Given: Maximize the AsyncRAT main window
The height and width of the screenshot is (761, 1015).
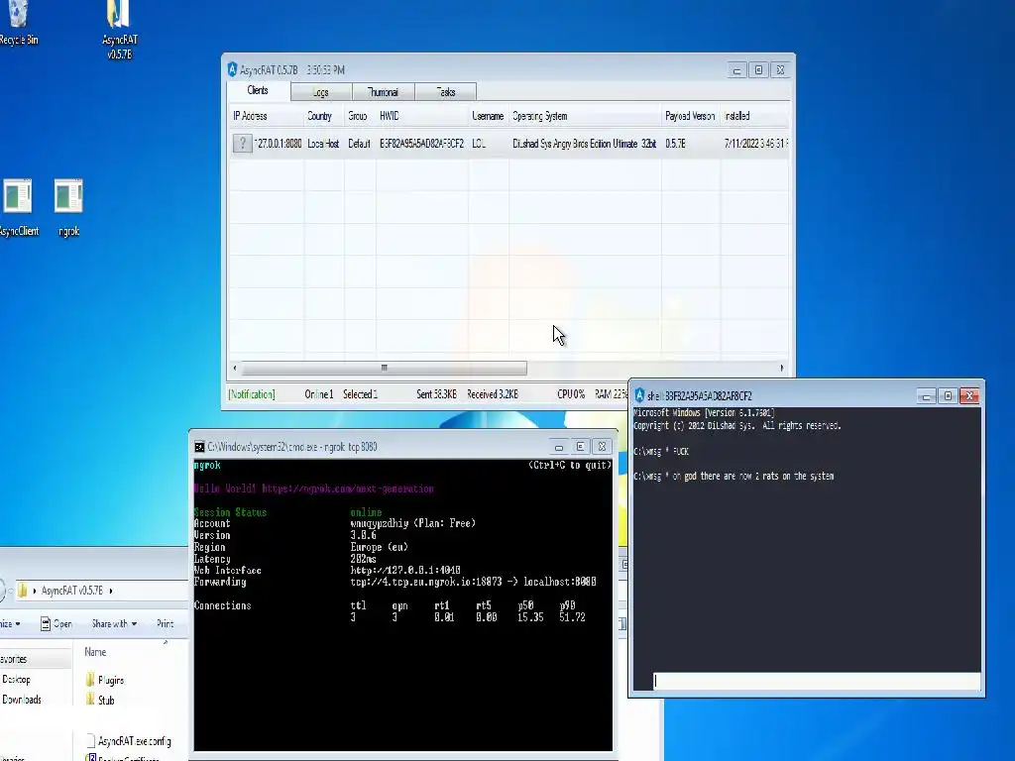Looking at the screenshot, I should pyautogui.click(x=758, y=70).
